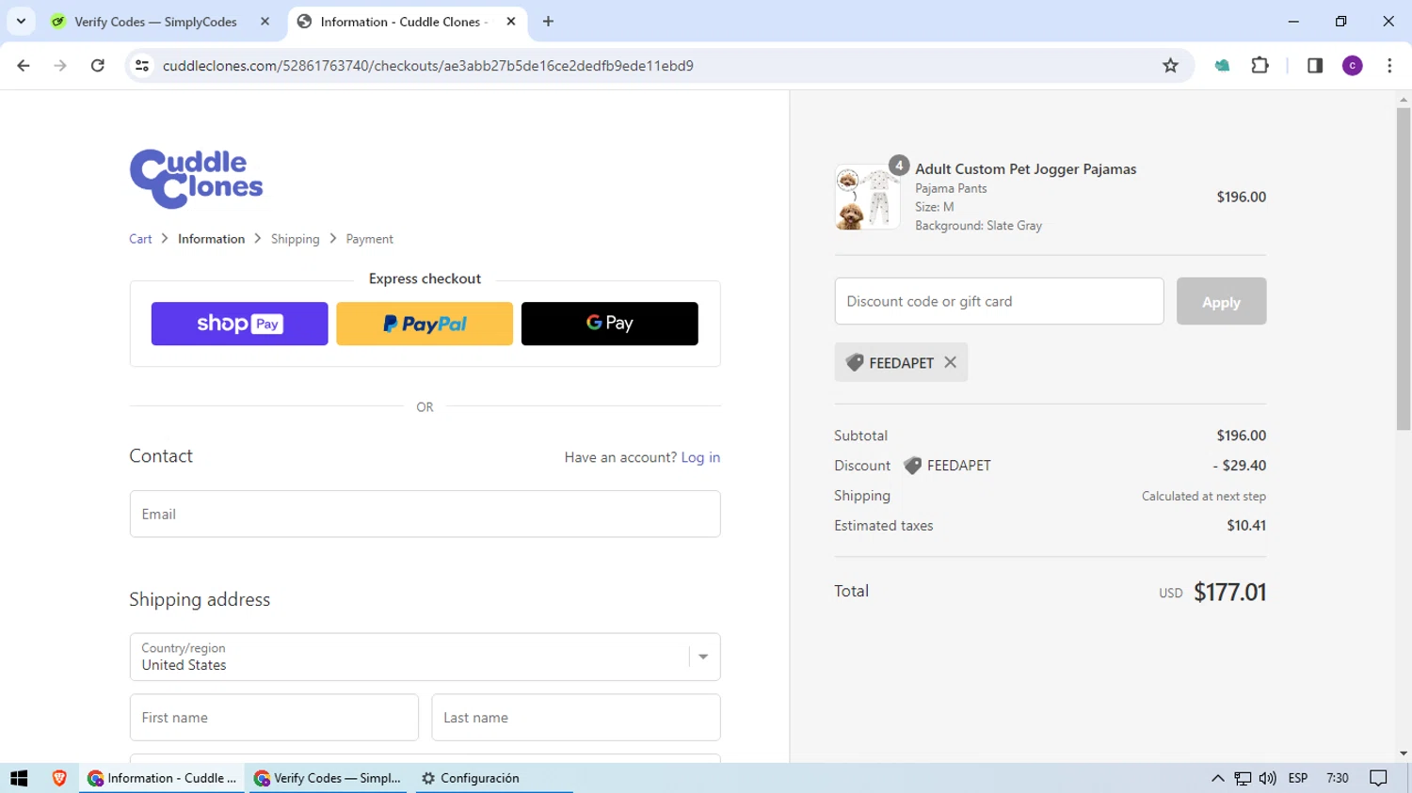Click the Payment breadcrumb step
Image resolution: width=1412 pixels, height=793 pixels.
coord(369,239)
